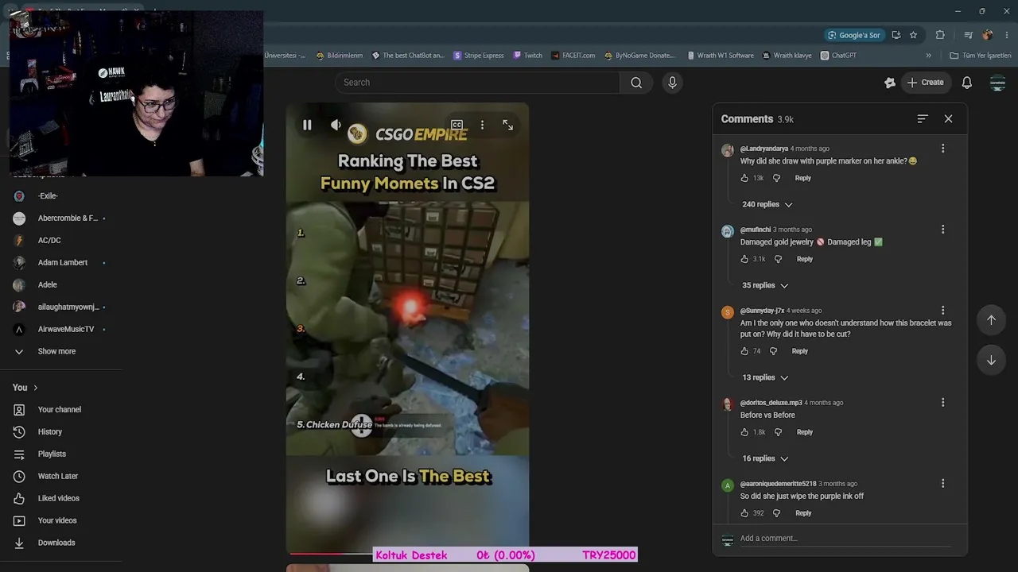
Task: Open the Twitch bookmark
Action: (x=528, y=56)
